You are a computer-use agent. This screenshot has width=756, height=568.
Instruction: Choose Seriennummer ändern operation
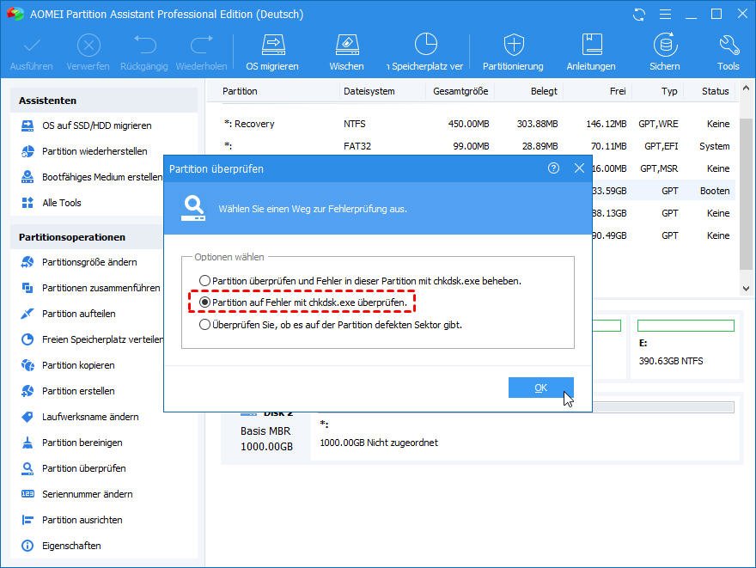pyautogui.click(x=77, y=494)
